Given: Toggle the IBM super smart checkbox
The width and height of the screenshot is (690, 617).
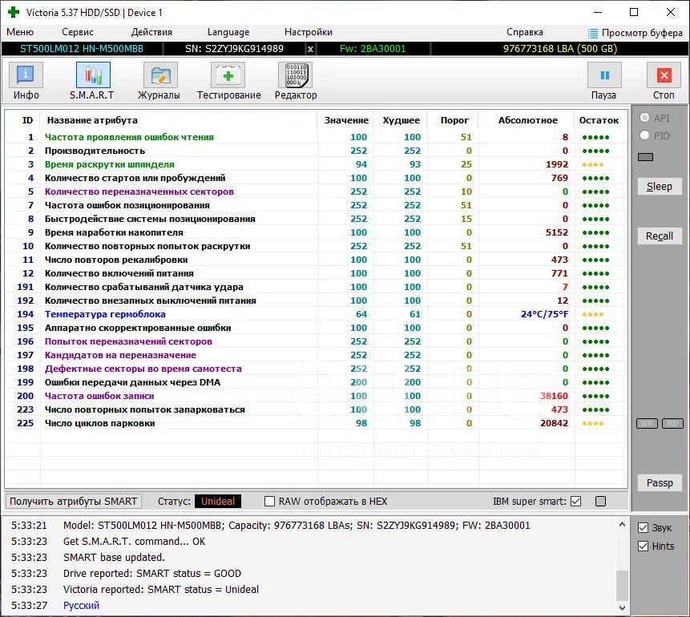Looking at the screenshot, I should (575, 502).
